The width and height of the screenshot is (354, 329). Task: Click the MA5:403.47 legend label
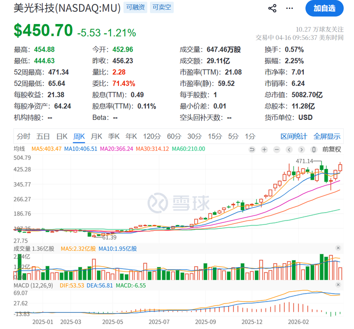pyautogui.click(x=47, y=149)
